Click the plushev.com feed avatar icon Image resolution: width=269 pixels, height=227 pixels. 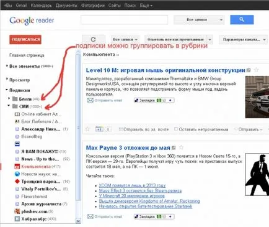17,211
